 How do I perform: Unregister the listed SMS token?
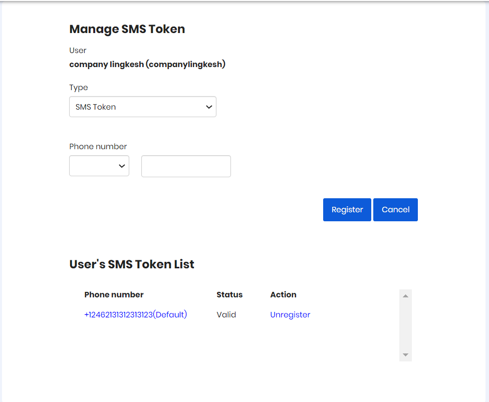point(290,315)
